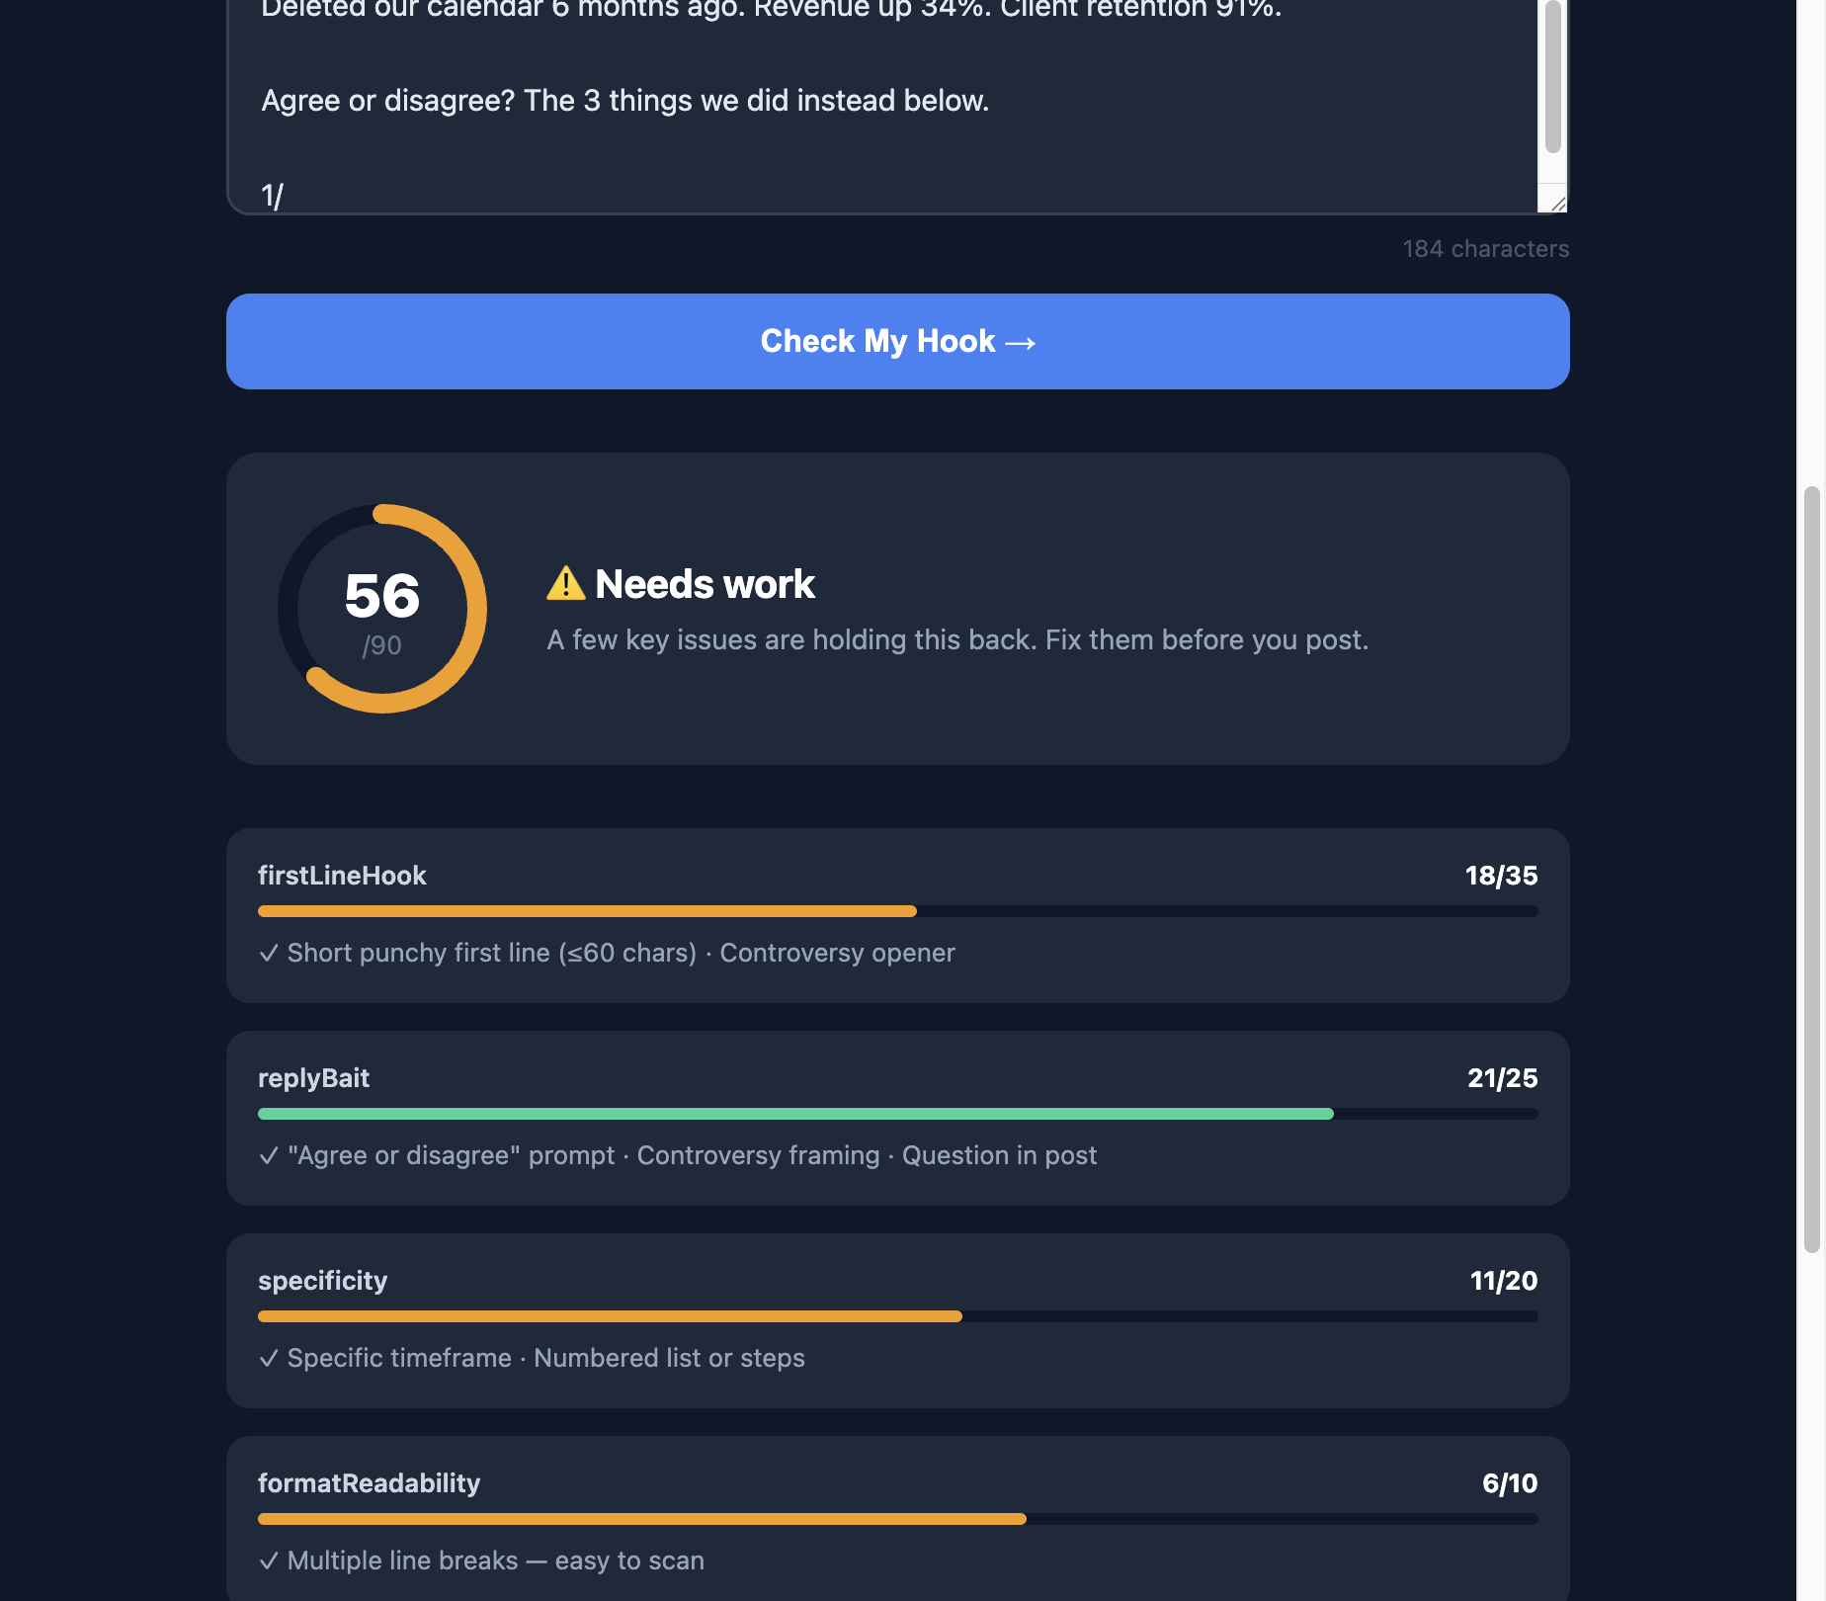Click the checkmark beside Short punchy first line
The width and height of the screenshot is (1826, 1601).
coord(269,954)
